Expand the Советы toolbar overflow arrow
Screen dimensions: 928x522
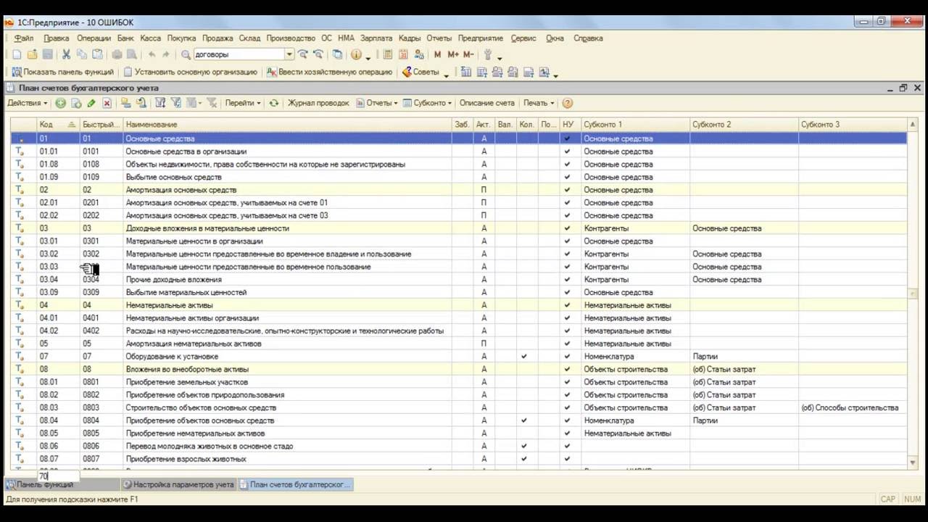pyautogui.click(x=446, y=74)
